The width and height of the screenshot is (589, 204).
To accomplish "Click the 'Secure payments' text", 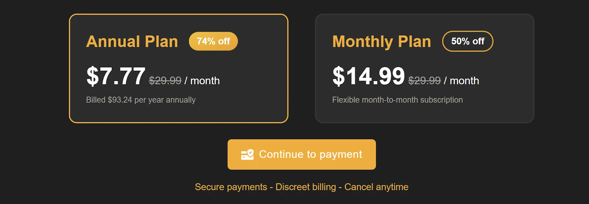I will click(231, 187).
